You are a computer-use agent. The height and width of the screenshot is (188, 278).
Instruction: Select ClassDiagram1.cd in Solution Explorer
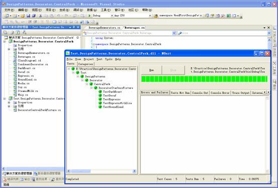30,60
